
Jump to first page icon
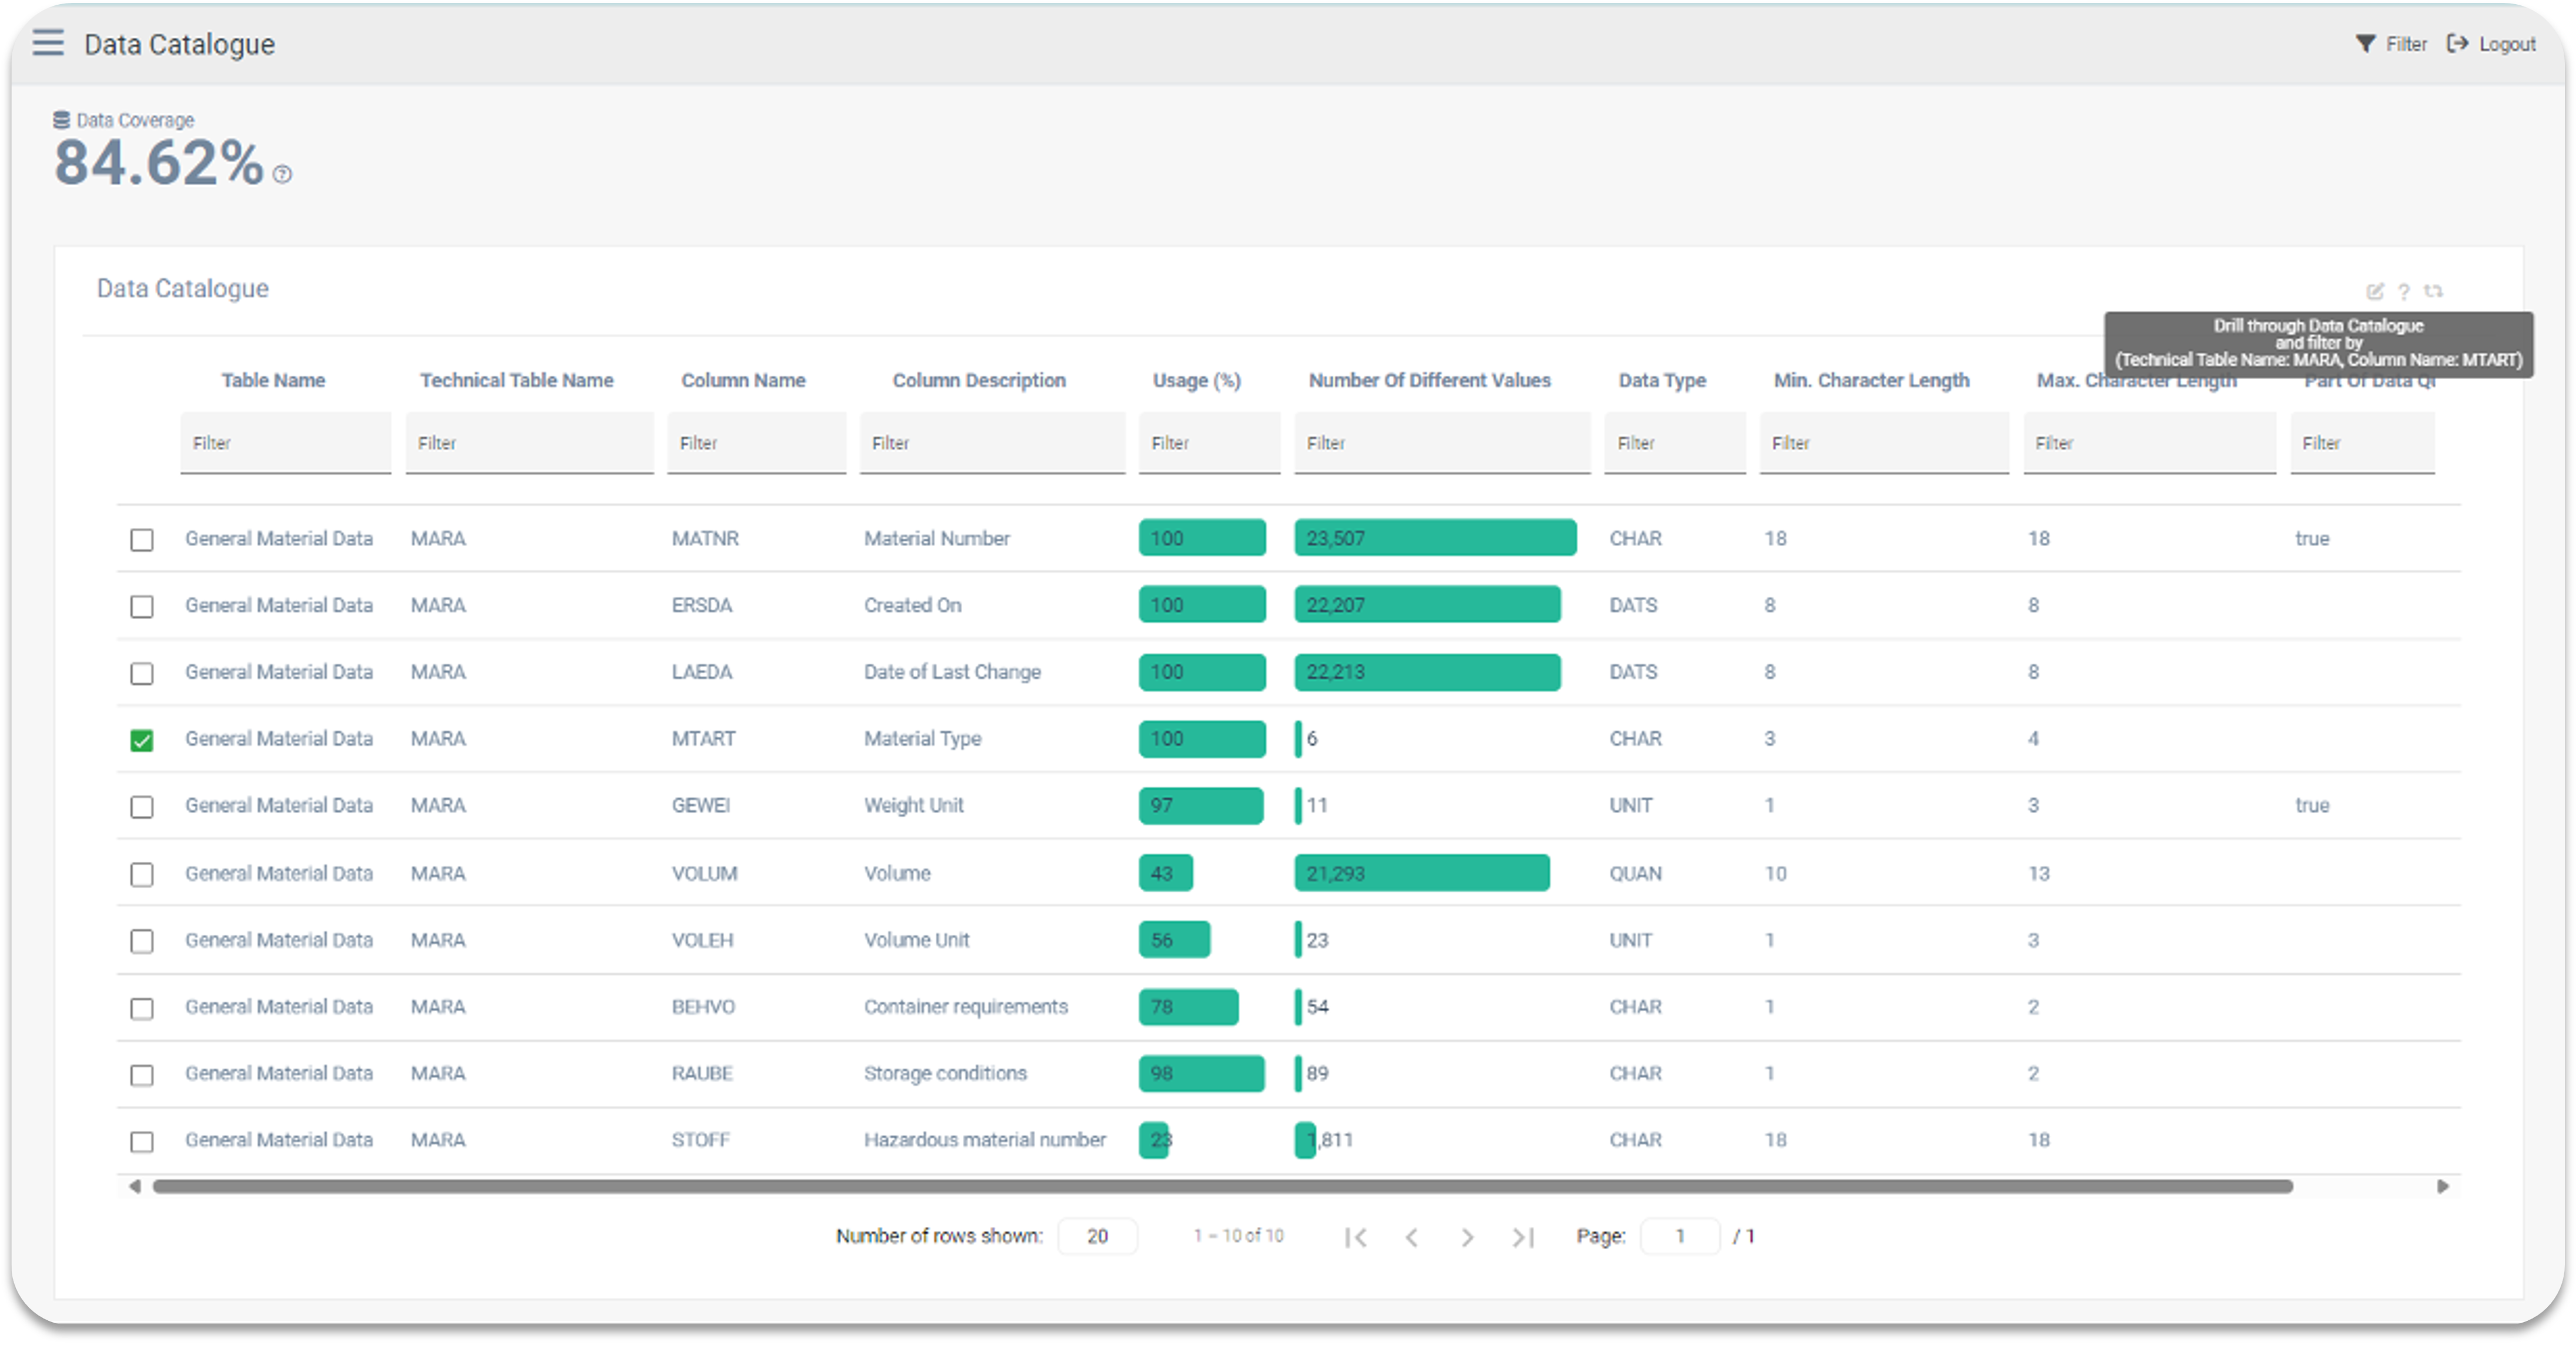click(x=1356, y=1237)
